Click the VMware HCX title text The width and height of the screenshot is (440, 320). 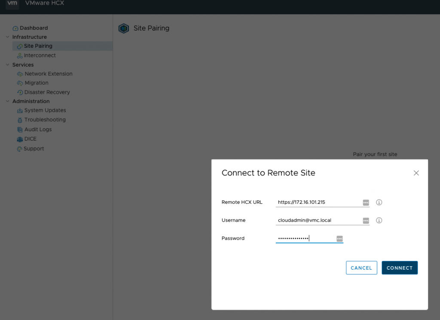click(x=45, y=3)
